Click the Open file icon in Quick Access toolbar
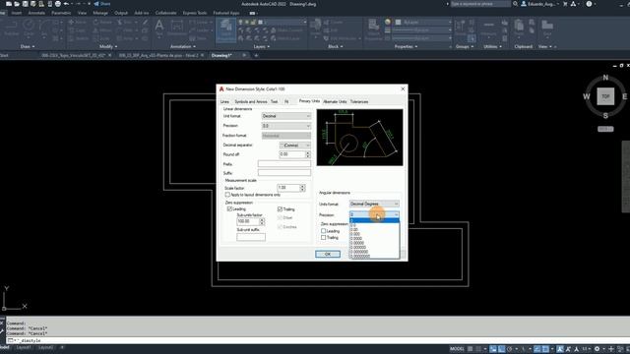Screen dimensions: 630x354 click(17, 4)
